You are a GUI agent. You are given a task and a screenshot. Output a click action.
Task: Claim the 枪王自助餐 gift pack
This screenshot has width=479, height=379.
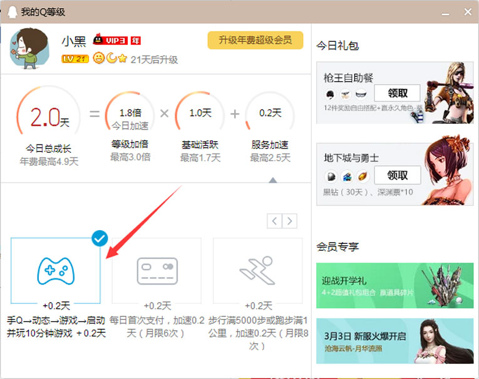click(x=398, y=93)
